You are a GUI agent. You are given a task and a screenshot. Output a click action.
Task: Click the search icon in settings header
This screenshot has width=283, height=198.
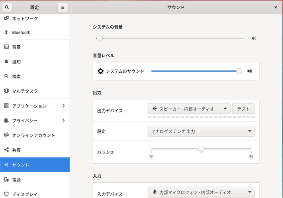[x=8, y=7]
